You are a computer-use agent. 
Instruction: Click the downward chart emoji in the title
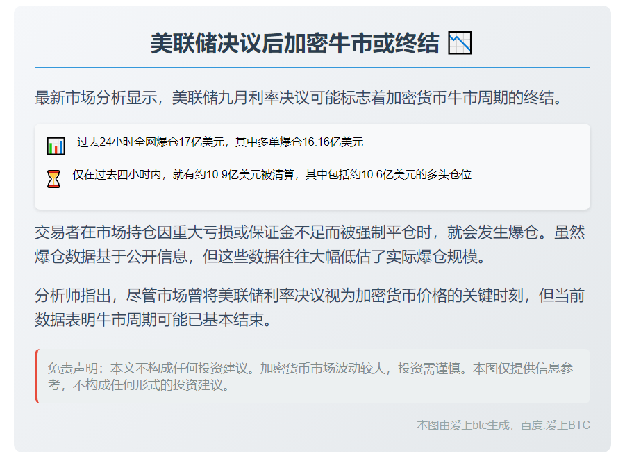click(460, 43)
